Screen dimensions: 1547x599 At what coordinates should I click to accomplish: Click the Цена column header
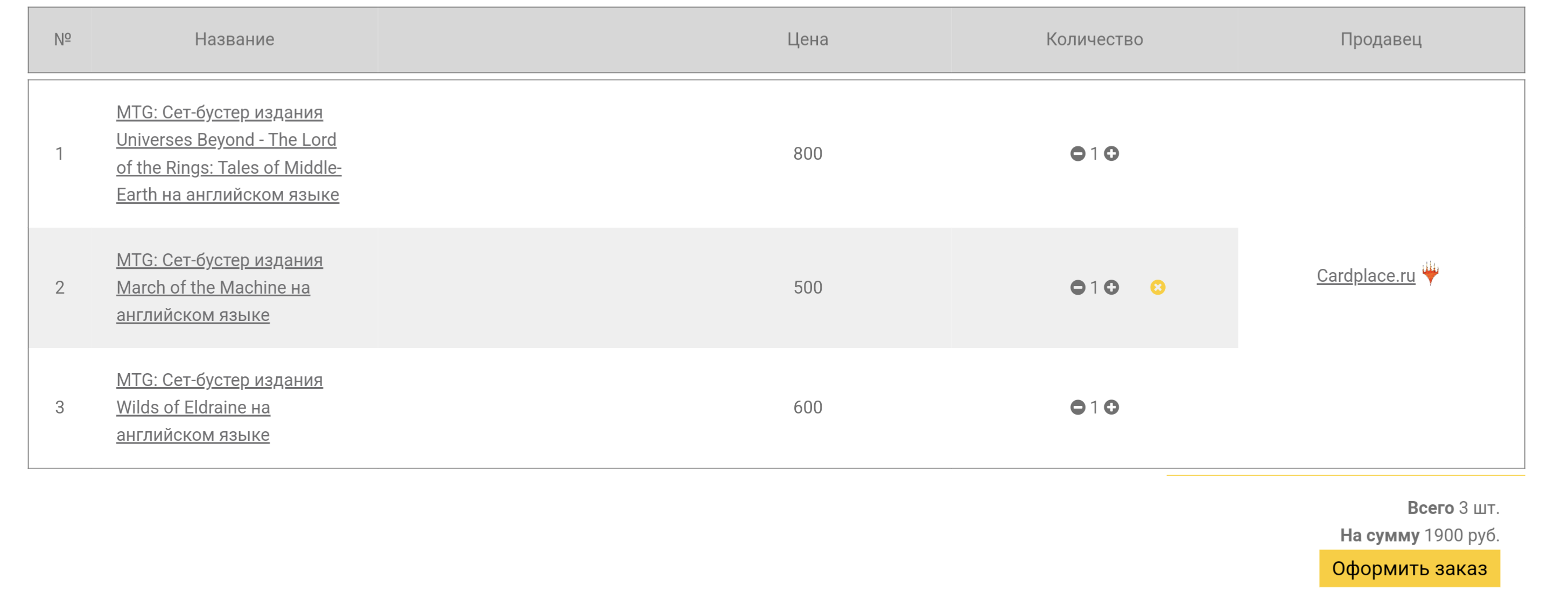807,40
